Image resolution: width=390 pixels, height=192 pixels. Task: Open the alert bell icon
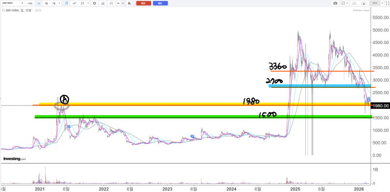click(129, 3)
